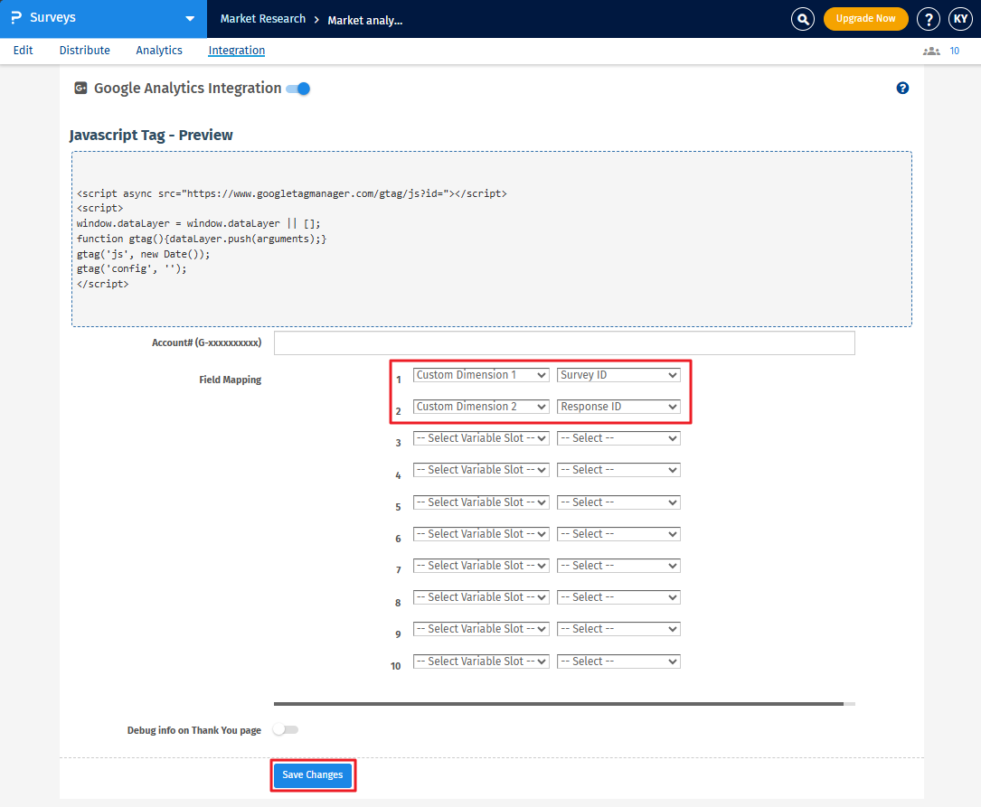This screenshot has width=981, height=807.
Task: Click the Javascript Tag - Preview heading
Action: point(151,135)
